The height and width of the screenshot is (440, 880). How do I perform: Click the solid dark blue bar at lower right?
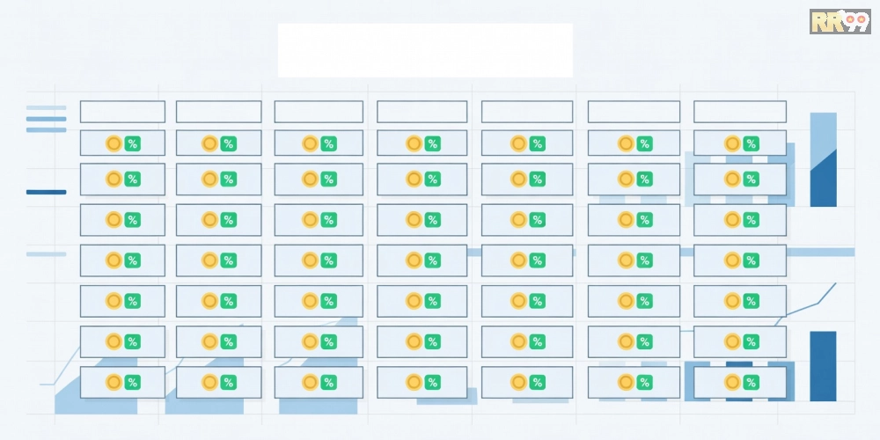tap(824, 366)
